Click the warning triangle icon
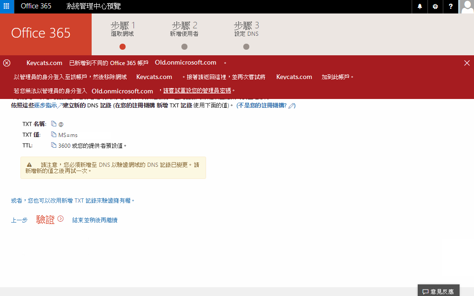Image resolution: width=474 pixels, height=296 pixels. pyautogui.click(x=29, y=165)
